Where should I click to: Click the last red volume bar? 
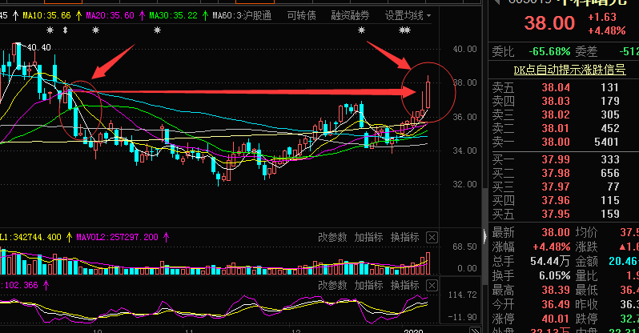tap(428, 263)
